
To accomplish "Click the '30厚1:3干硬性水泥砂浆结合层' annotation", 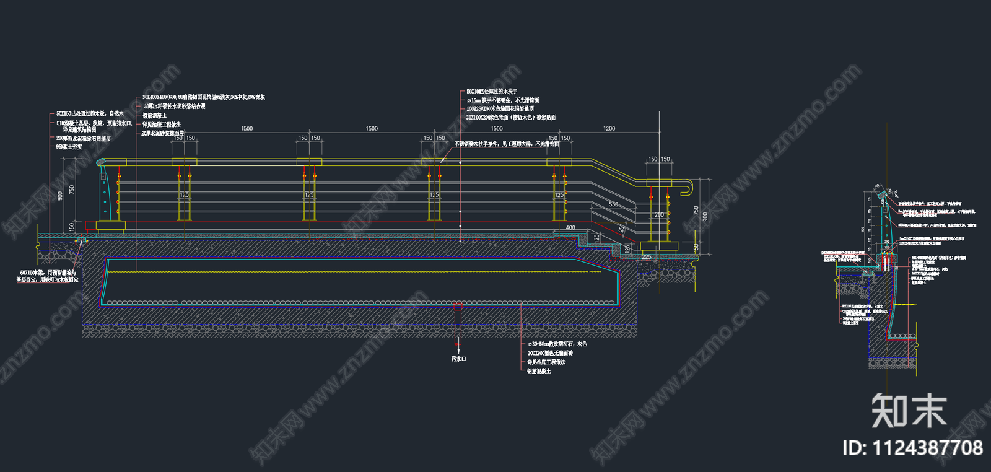I will [174, 107].
